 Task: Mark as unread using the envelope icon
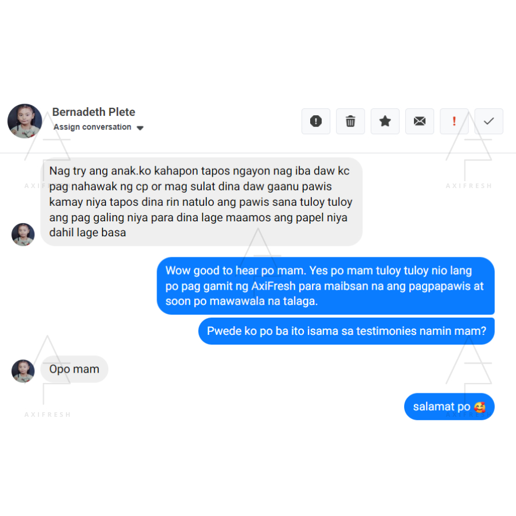[x=419, y=121]
